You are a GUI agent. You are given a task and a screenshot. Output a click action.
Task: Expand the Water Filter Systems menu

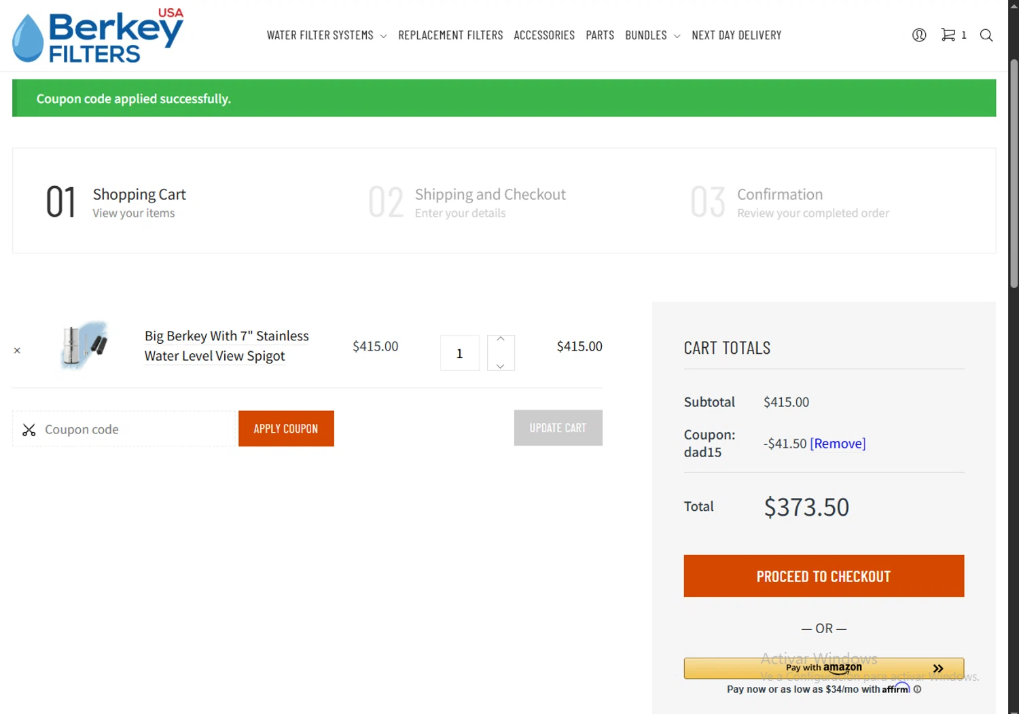[327, 35]
